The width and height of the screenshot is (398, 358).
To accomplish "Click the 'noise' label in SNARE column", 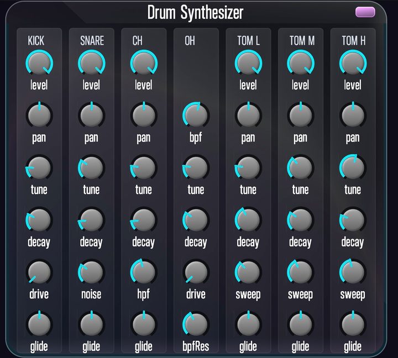I will tap(91, 294).
